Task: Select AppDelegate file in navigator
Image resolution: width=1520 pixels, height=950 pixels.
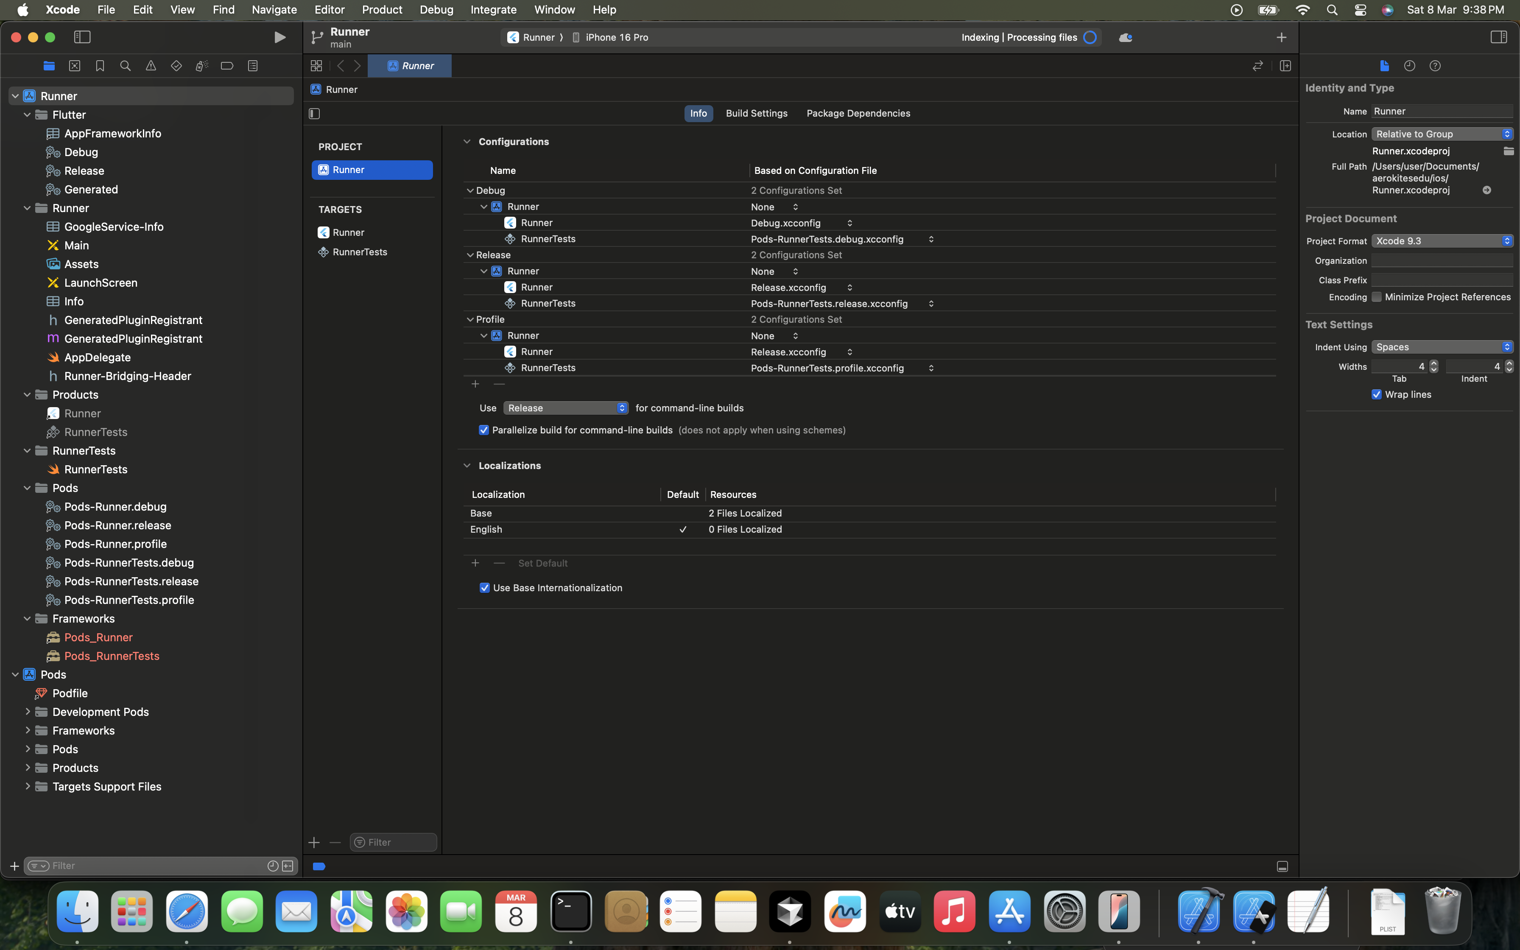Action: [98, 358]
